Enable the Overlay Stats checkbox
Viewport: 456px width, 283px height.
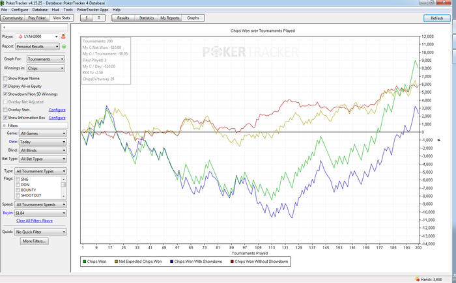5,110
